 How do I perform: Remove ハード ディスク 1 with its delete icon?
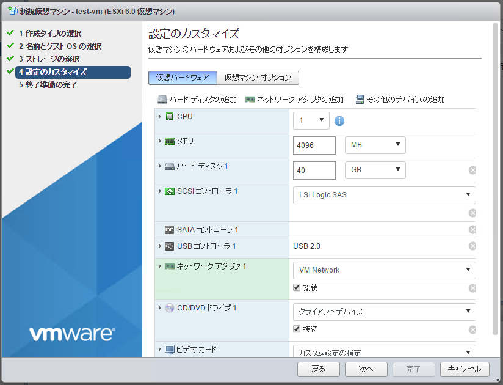coord(472,170)
